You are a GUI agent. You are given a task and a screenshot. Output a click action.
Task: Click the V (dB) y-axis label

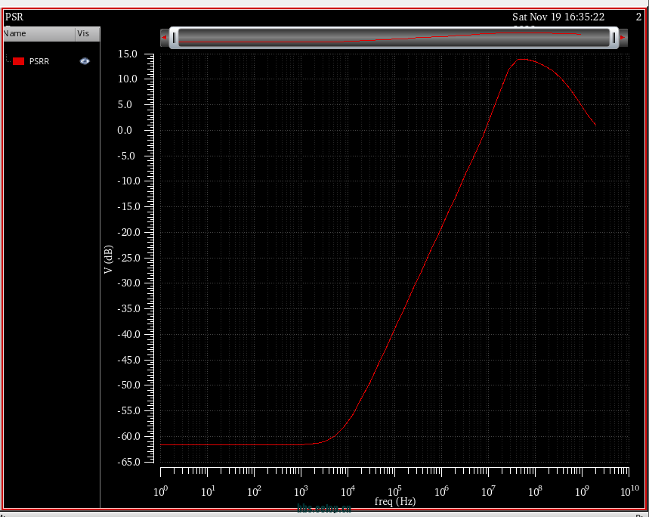click(x=108, y=259)
